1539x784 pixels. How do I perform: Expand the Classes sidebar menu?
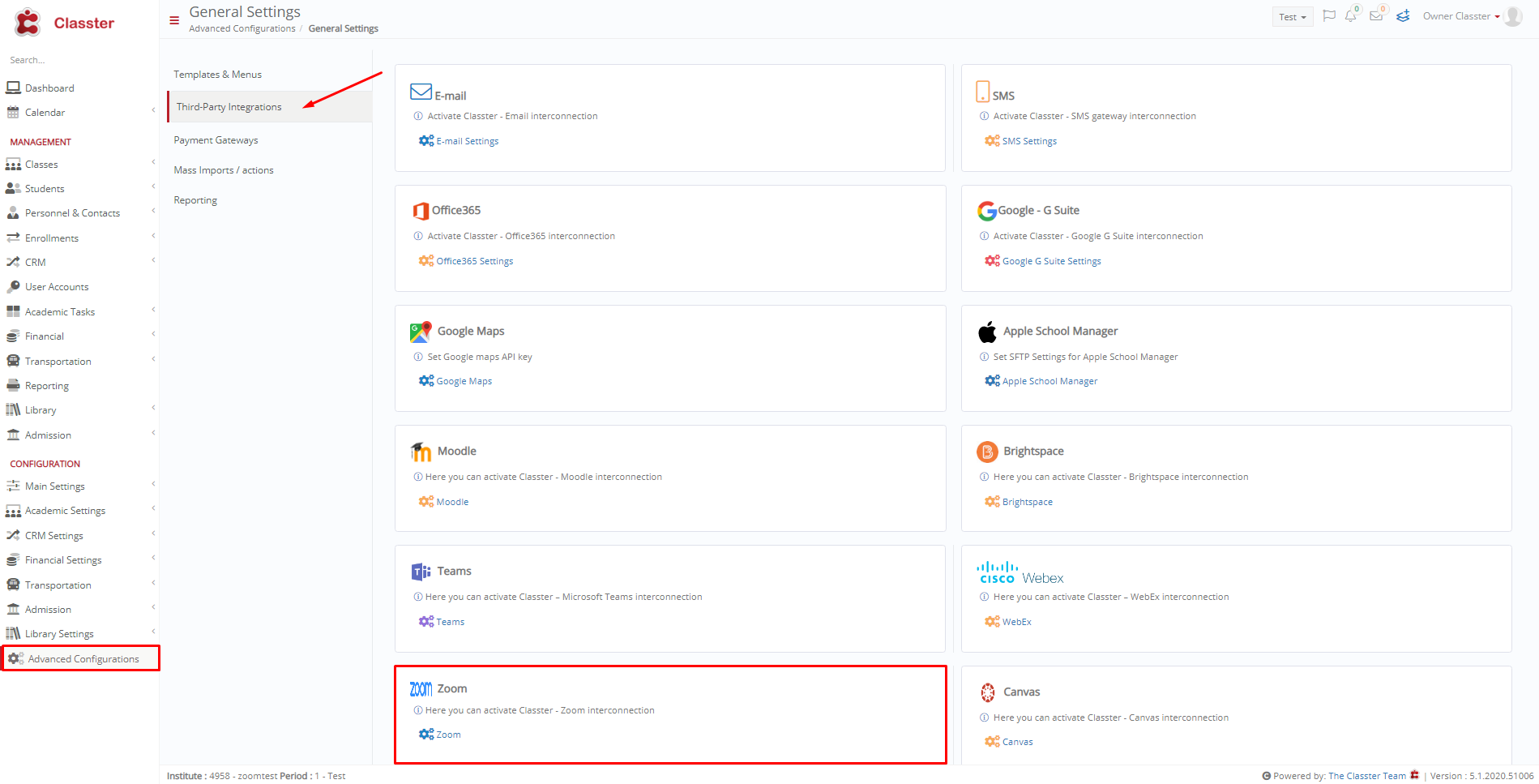tap(153, 162)
